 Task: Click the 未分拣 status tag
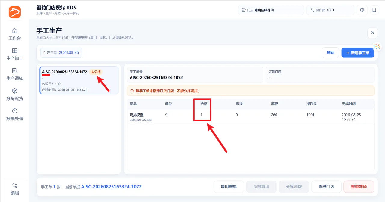(96, 72)
